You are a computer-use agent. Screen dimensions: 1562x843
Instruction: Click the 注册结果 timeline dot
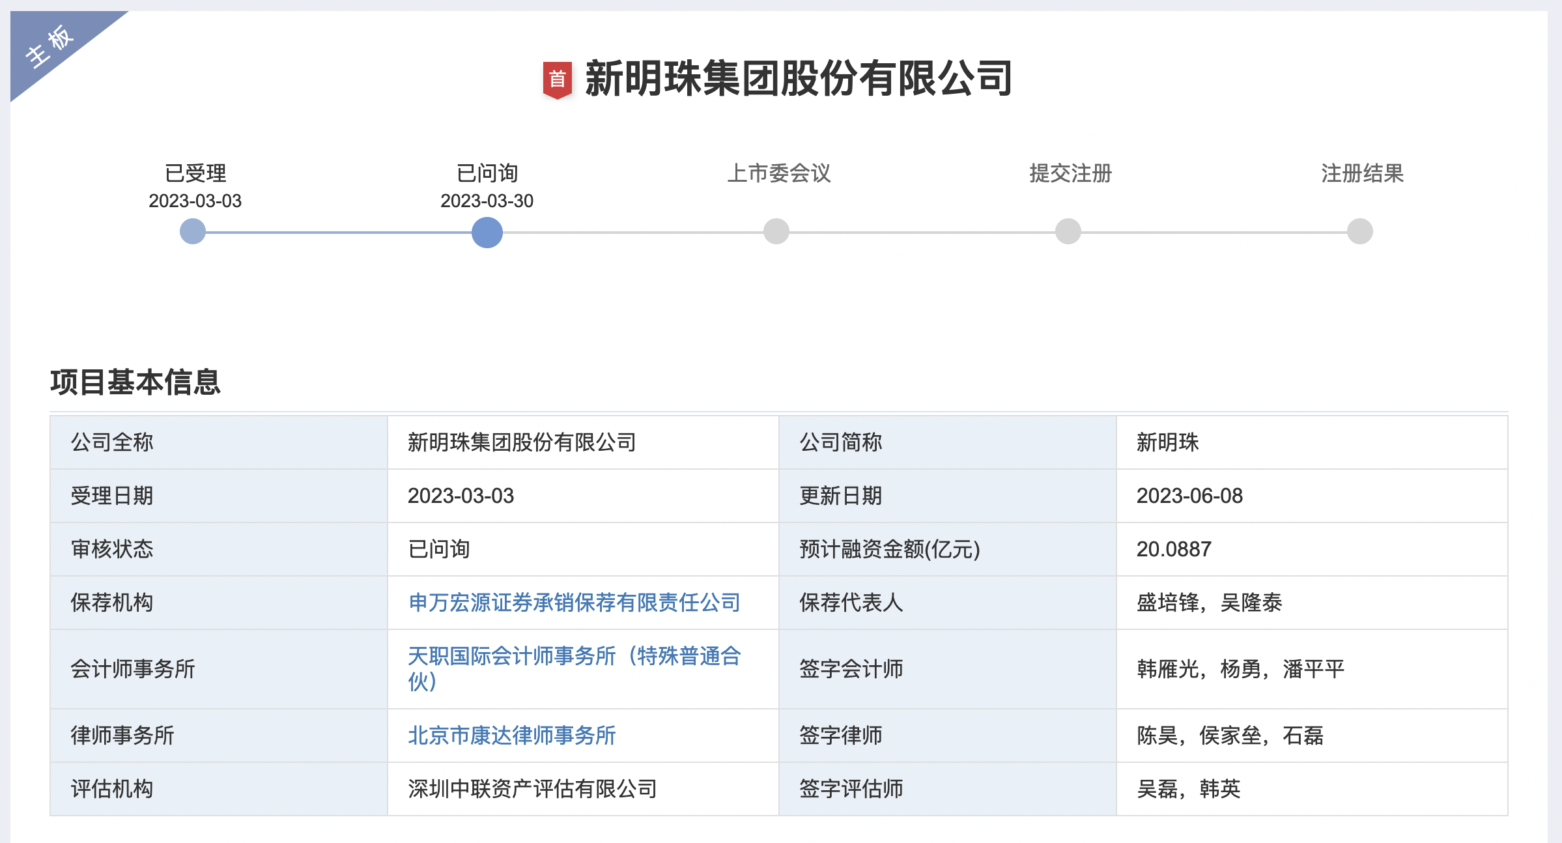click(1359, 232)
